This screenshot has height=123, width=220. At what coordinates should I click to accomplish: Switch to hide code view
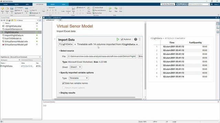(218, 32)
